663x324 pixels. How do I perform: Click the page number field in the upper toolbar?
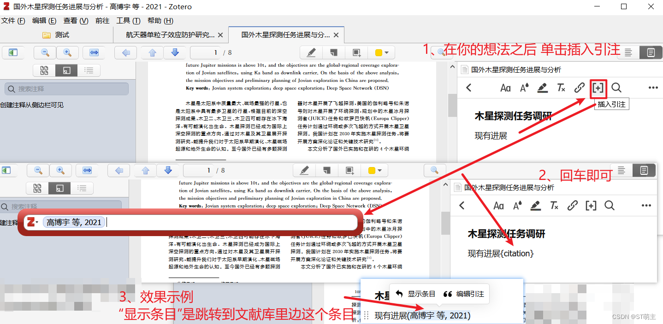pos(205,52)
